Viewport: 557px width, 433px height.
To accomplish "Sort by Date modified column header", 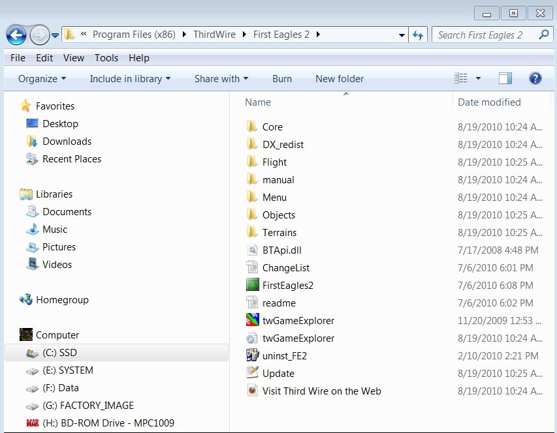I will 489,102.
